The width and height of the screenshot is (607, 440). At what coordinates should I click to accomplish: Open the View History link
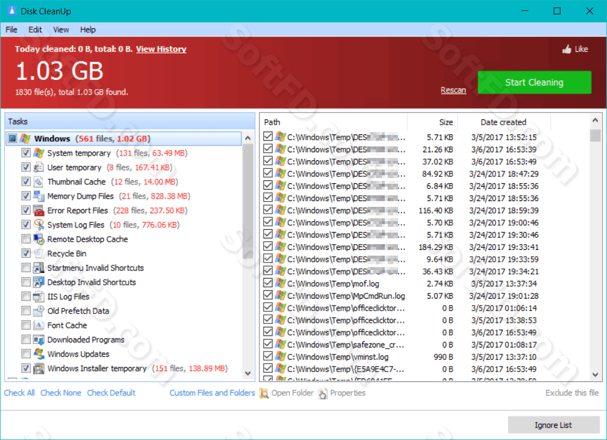161,49
